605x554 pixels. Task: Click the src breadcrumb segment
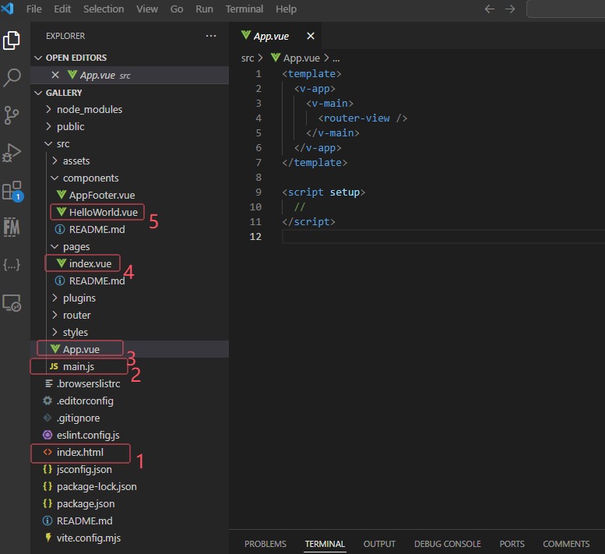[248, 58]
